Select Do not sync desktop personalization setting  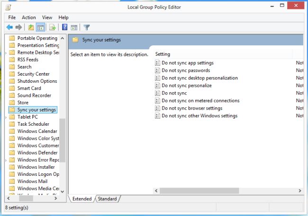(199, 78)
